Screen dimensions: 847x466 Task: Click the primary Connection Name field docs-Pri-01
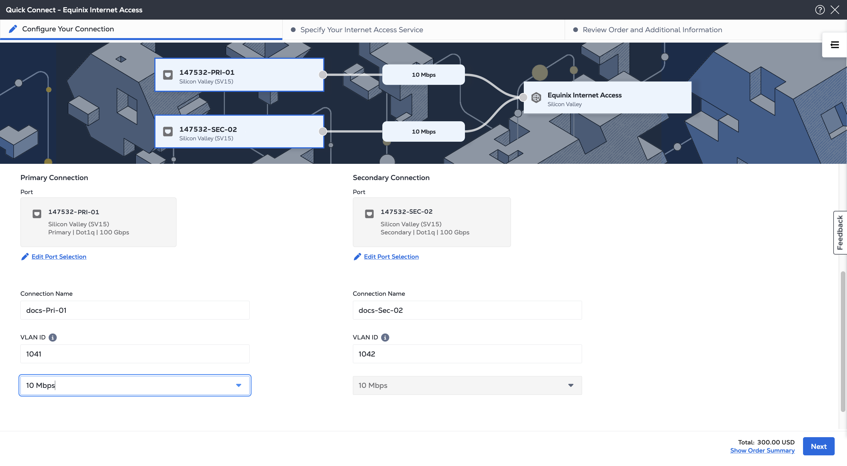(x=135, y=310)
